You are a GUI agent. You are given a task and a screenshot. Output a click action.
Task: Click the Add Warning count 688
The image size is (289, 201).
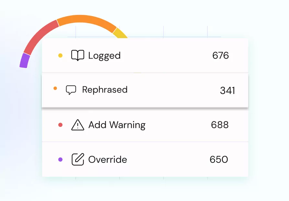[x=220, y=125]
